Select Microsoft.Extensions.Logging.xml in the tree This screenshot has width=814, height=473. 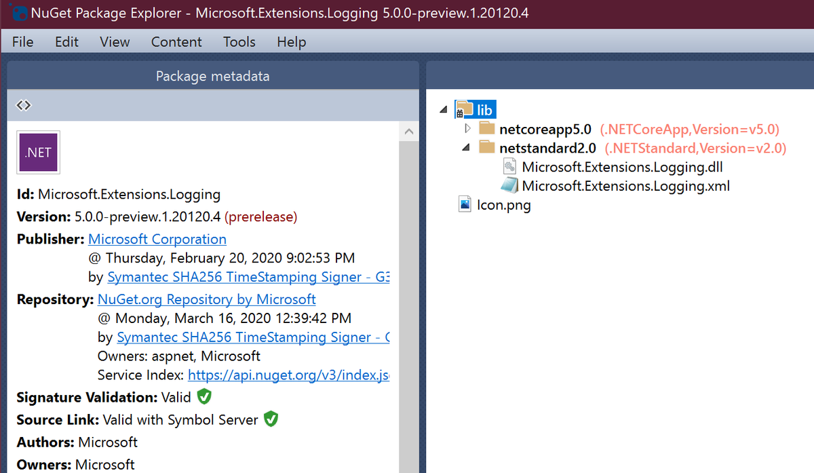tap(625, 186)
